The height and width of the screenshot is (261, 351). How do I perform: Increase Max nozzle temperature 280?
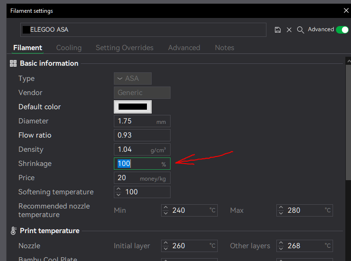281,208
